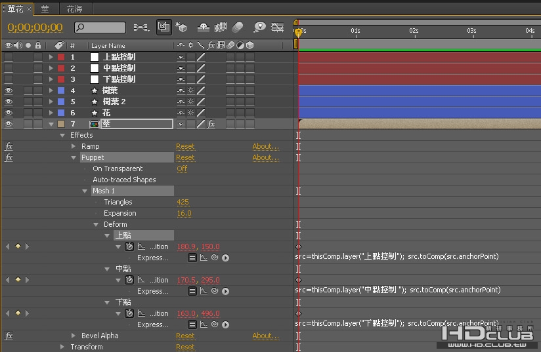Collapse the Mesh 1 group
This screenshot has width=541, height=352.
click(x=85, y=191)
